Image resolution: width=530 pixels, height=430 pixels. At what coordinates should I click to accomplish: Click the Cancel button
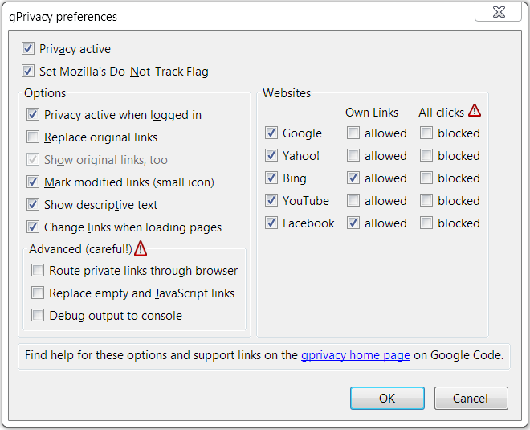click(471, 398)
